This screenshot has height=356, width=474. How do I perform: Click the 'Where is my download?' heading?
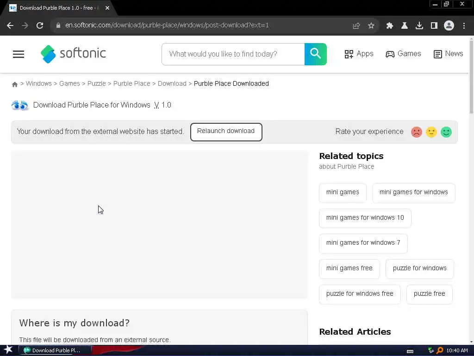[x=75, y=323]
